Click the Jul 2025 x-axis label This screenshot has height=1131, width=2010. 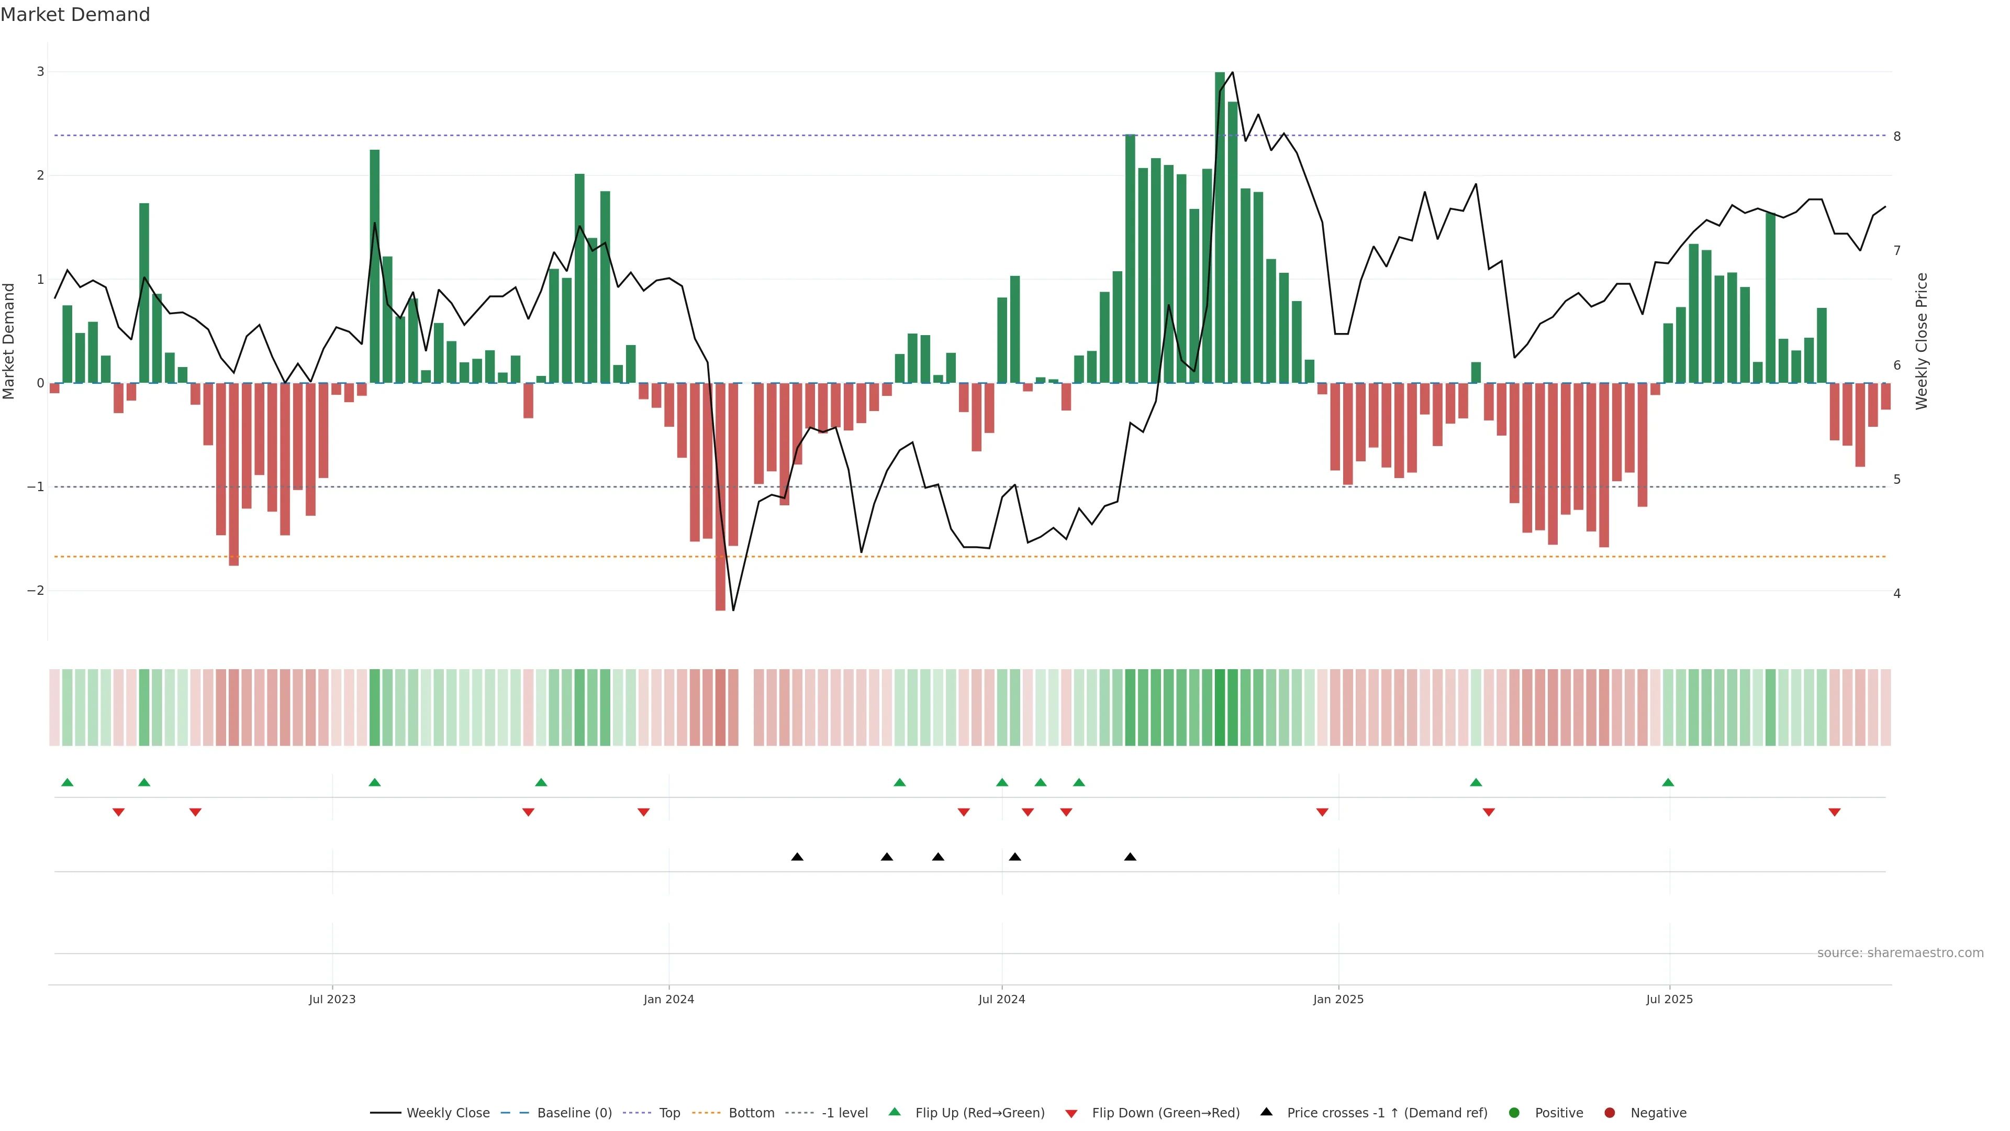coord(1670,1000)
